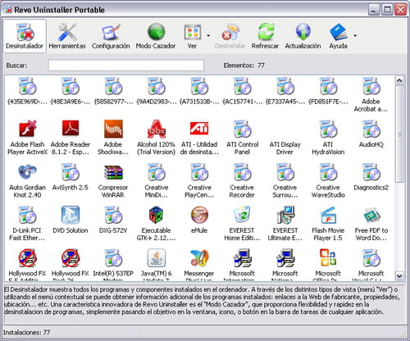
Task: Select the {AC157741-... entry icon
Action: pos(242,86)
